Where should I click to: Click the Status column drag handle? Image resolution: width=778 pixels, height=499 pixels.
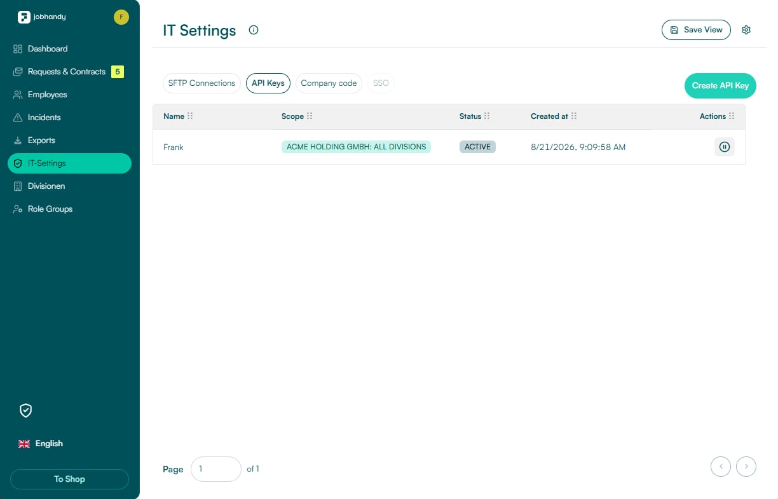487,116
